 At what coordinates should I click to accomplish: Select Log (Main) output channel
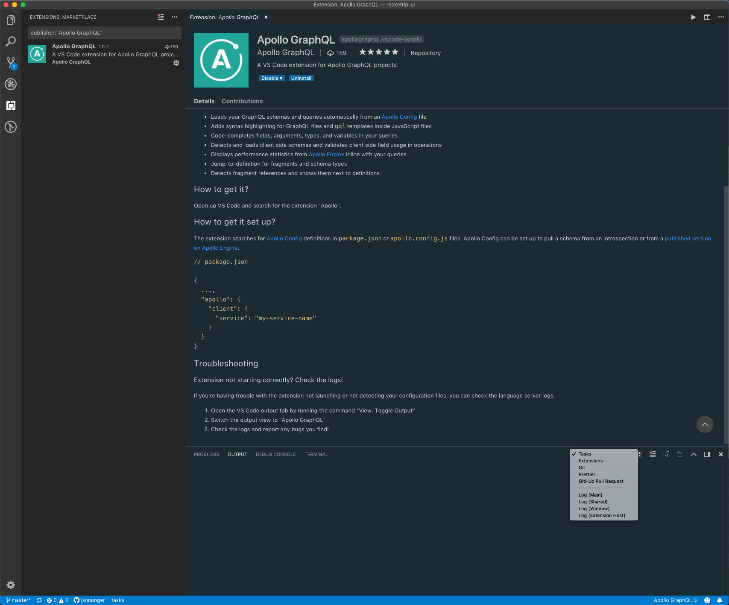[x=590, y=494]
